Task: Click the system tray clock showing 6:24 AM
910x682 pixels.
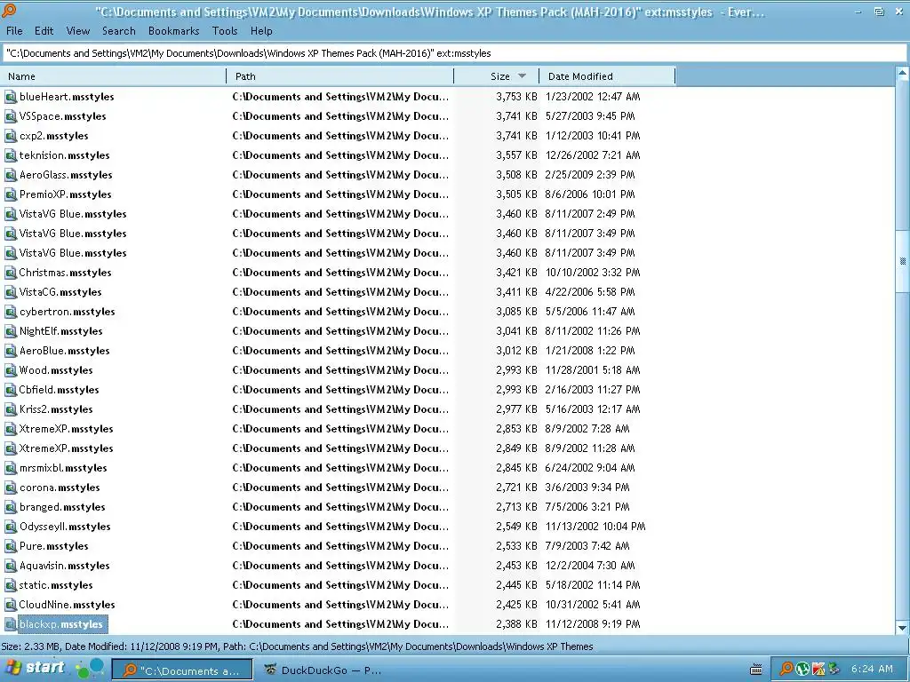Action: pyautogui.click(x=872, y=669)
